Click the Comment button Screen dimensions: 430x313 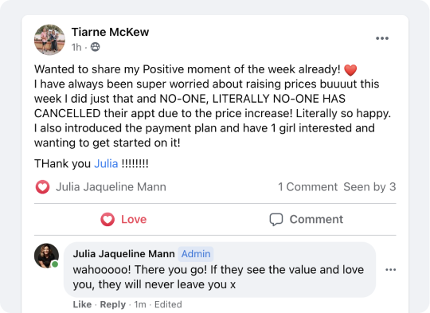[306, 220]
